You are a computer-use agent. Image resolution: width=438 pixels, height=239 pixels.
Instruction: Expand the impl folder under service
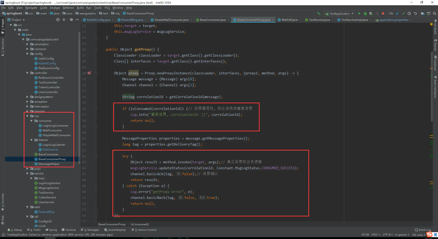point(32,178)
